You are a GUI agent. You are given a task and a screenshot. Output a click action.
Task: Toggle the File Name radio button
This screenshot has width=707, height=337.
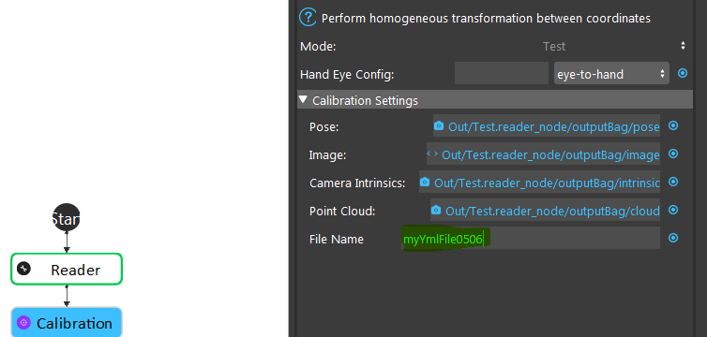pyautogui.click(x=672, y=238)
